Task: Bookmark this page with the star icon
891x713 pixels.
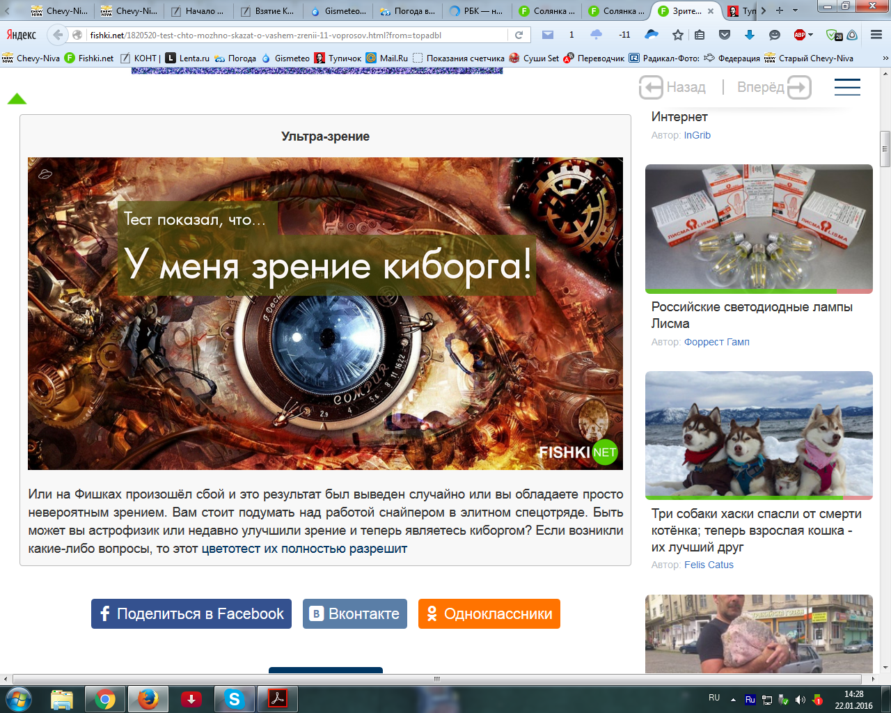Action: point(677,35)
